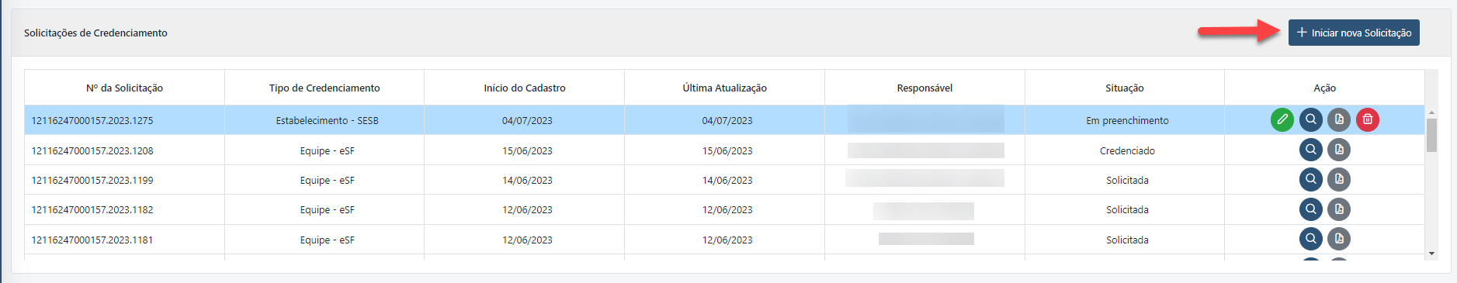
Task: Click the Situação column header
Action: click(1124, 88)
